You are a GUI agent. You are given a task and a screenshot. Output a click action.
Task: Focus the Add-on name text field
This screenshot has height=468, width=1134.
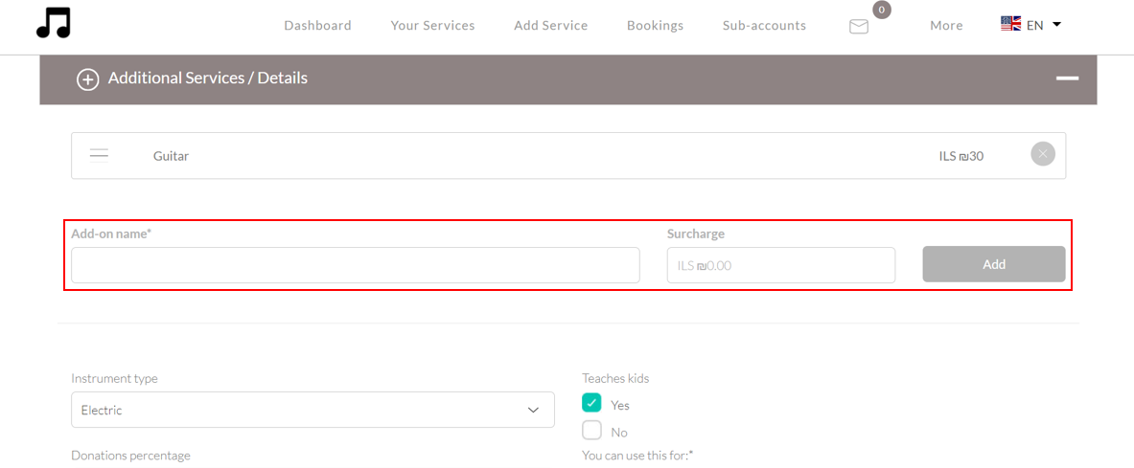[x=355, y=265]
